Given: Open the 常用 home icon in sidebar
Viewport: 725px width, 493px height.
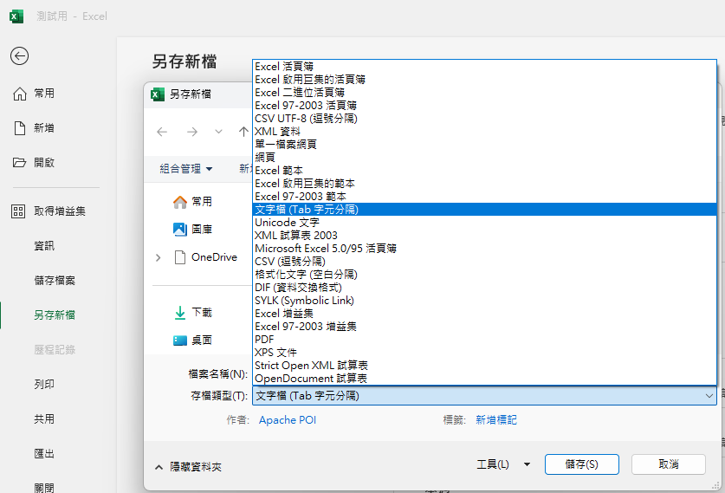Looking at the screenshot, I should pyautogui.click(x=19, y=94).
